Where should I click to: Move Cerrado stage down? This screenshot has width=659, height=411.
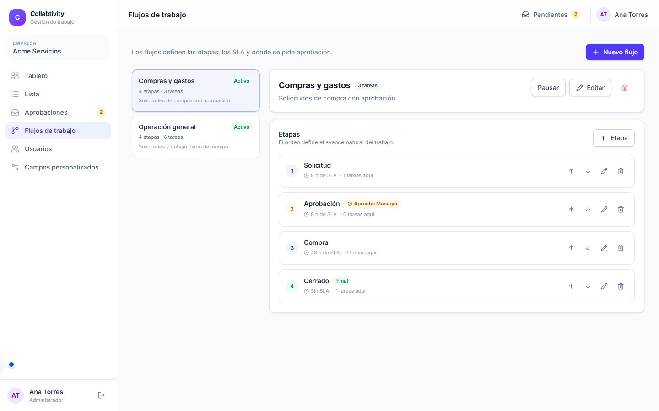588,286
